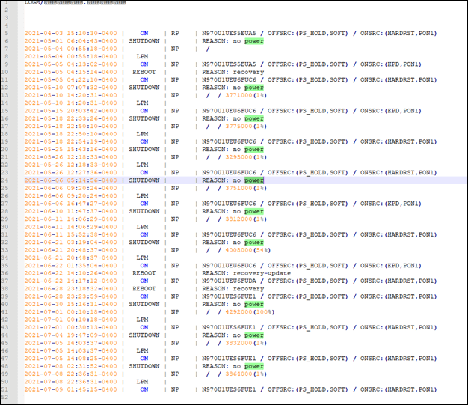Click LPM on the 2021-05-04 00:55:18 row
This screenshot has width=468, height=405.
[x=142, y=56]
